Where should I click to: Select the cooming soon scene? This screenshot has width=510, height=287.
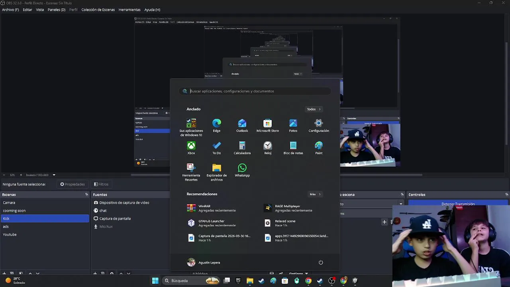point(45,210)
